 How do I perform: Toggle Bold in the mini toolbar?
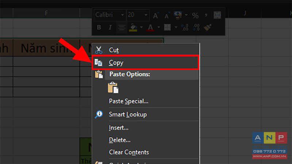pos(99,27)
